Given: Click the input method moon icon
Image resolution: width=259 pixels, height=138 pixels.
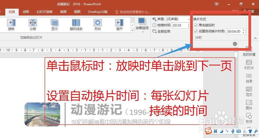Looking at the screenshot, I should [x=221, y=131].
